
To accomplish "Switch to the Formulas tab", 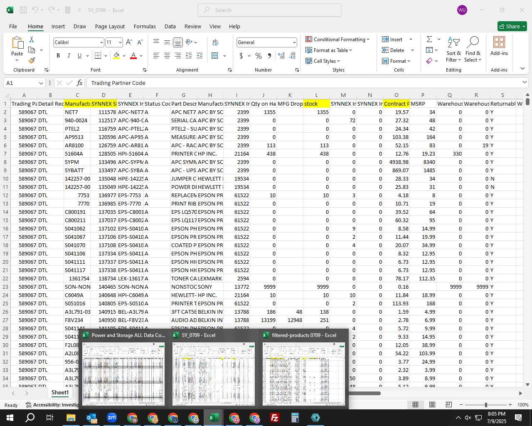I will (145, 26).
